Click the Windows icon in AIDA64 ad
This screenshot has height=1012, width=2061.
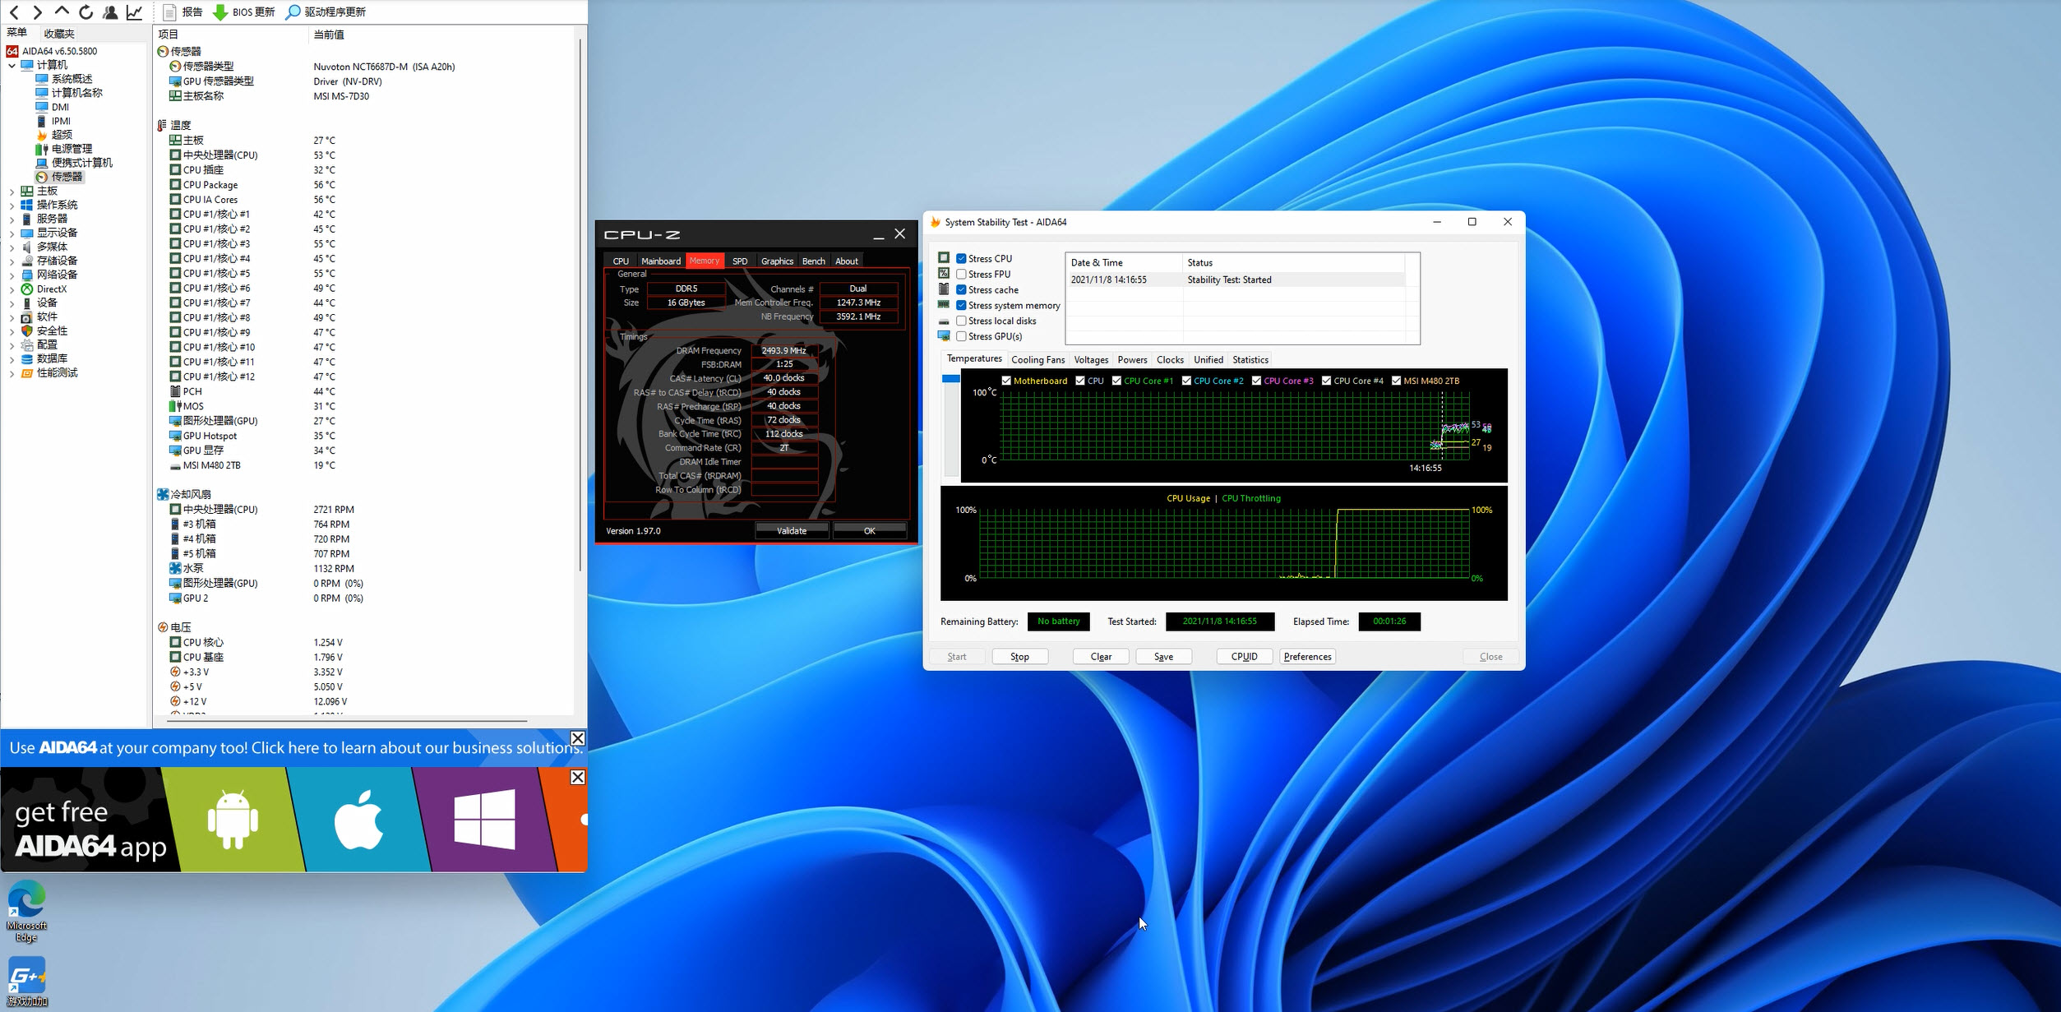[485, 819]
